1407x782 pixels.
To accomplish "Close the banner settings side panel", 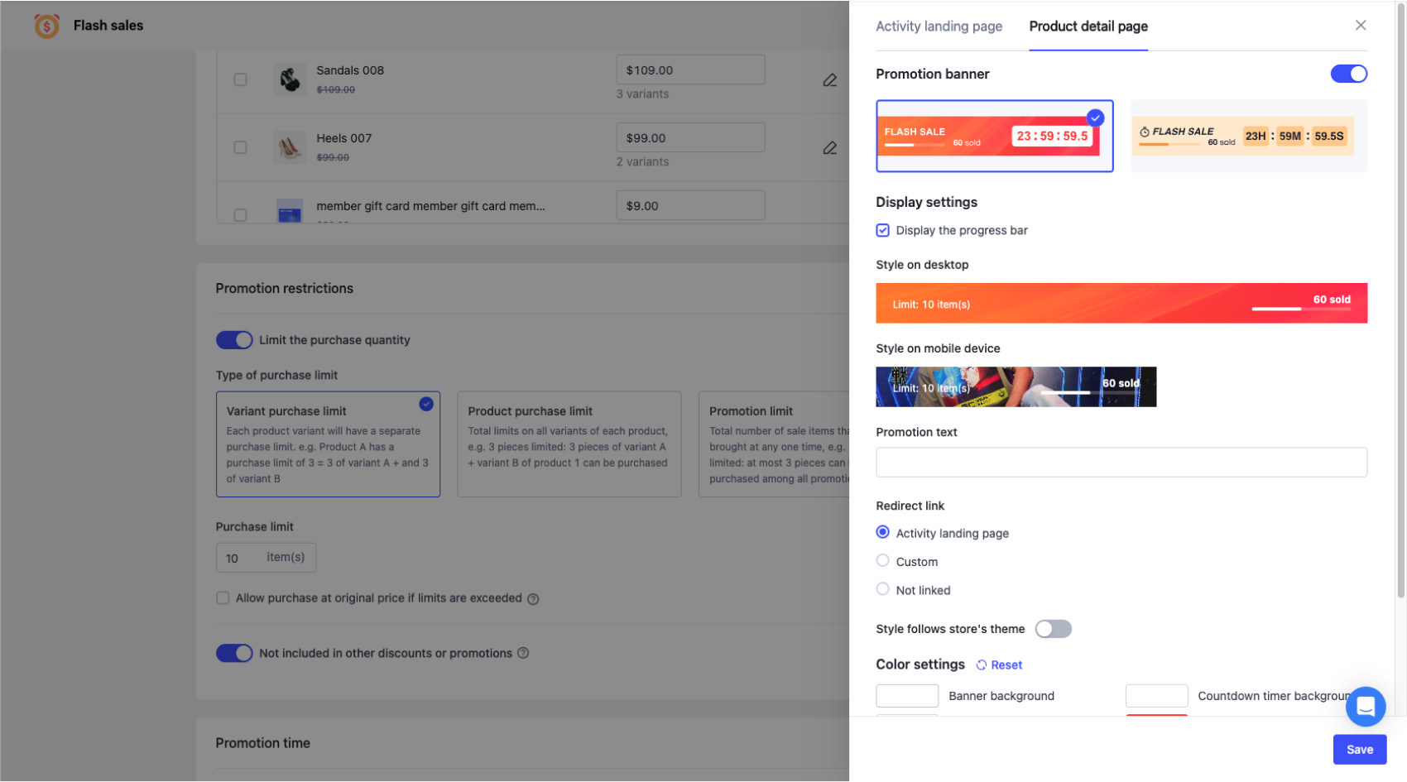I will pyautogui.click(x=1360, y=26).
